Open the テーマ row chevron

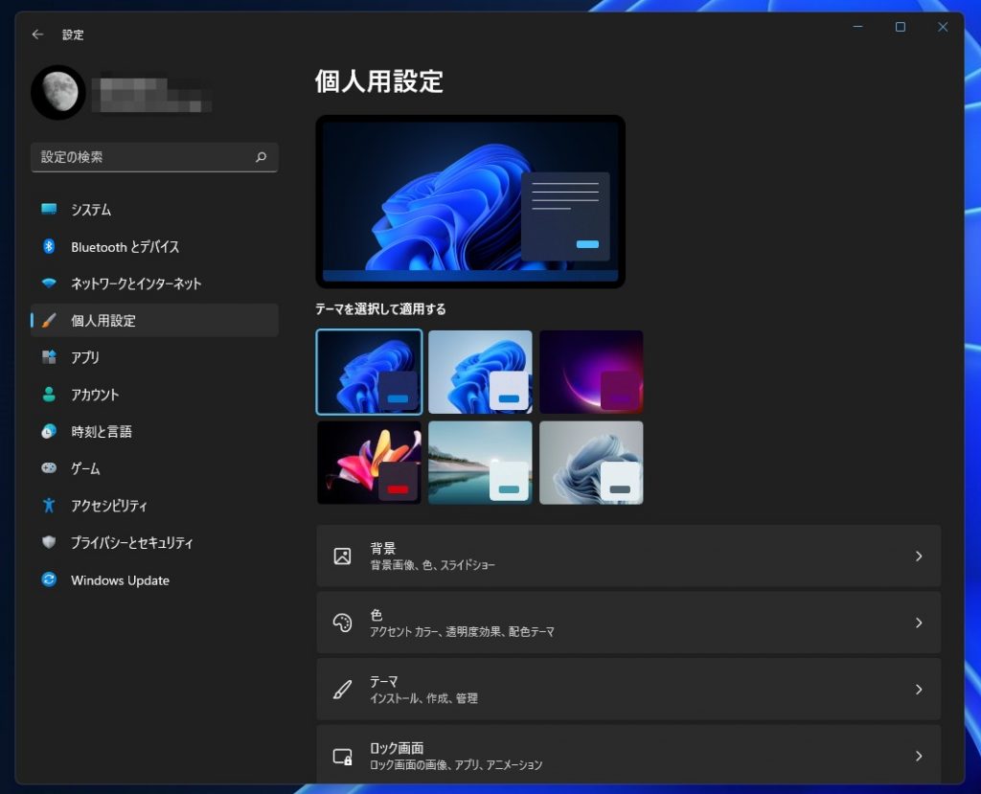(918, 690)
